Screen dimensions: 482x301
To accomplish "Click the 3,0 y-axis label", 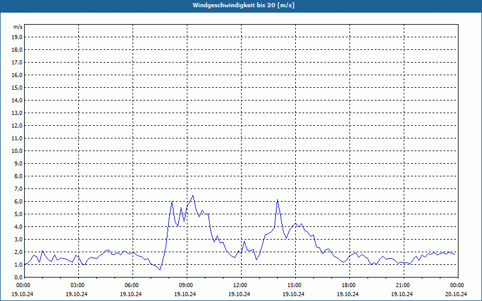I will (x=18, y=239).
